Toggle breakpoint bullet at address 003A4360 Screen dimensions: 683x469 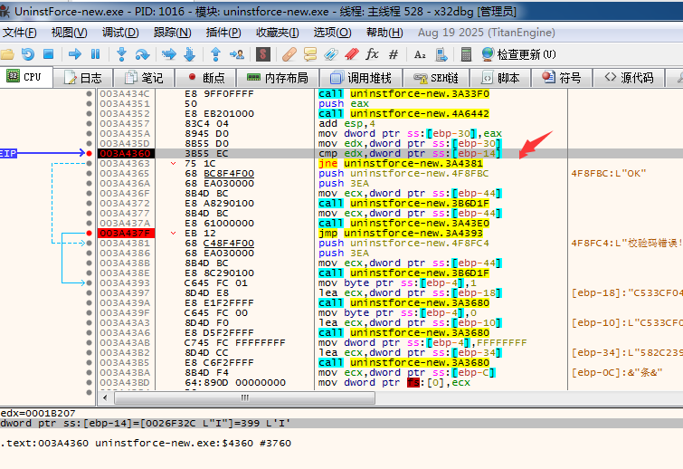(x=89, y=153)
